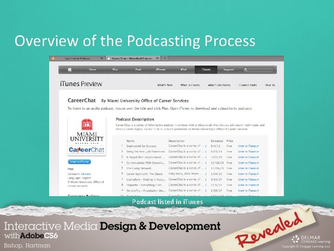Click the Description column header
The height and width of the screenshot is (251, 334).
click(176, 141)
